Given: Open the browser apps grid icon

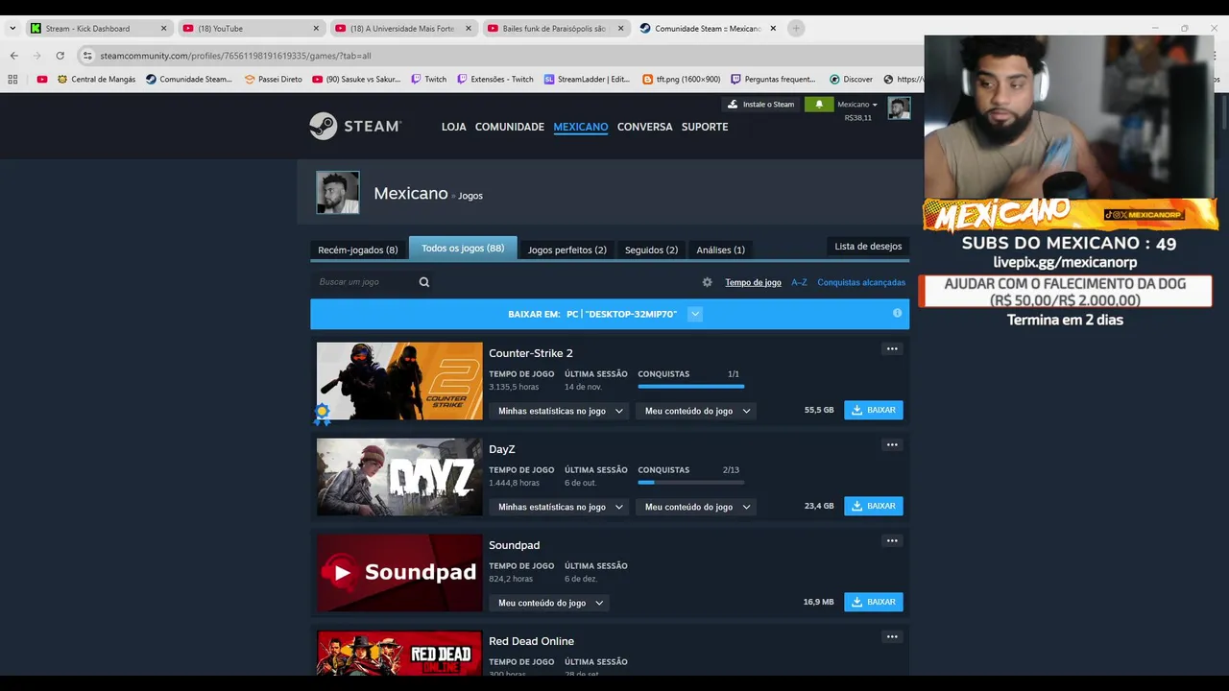Looking at the screenshot, I should 13,80.
